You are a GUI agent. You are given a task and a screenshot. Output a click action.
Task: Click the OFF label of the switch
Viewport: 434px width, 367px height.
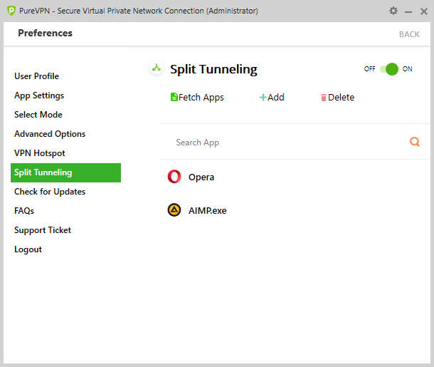tap(369, 69)
